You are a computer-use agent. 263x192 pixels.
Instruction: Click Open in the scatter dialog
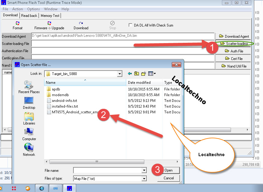pos(169,170)
